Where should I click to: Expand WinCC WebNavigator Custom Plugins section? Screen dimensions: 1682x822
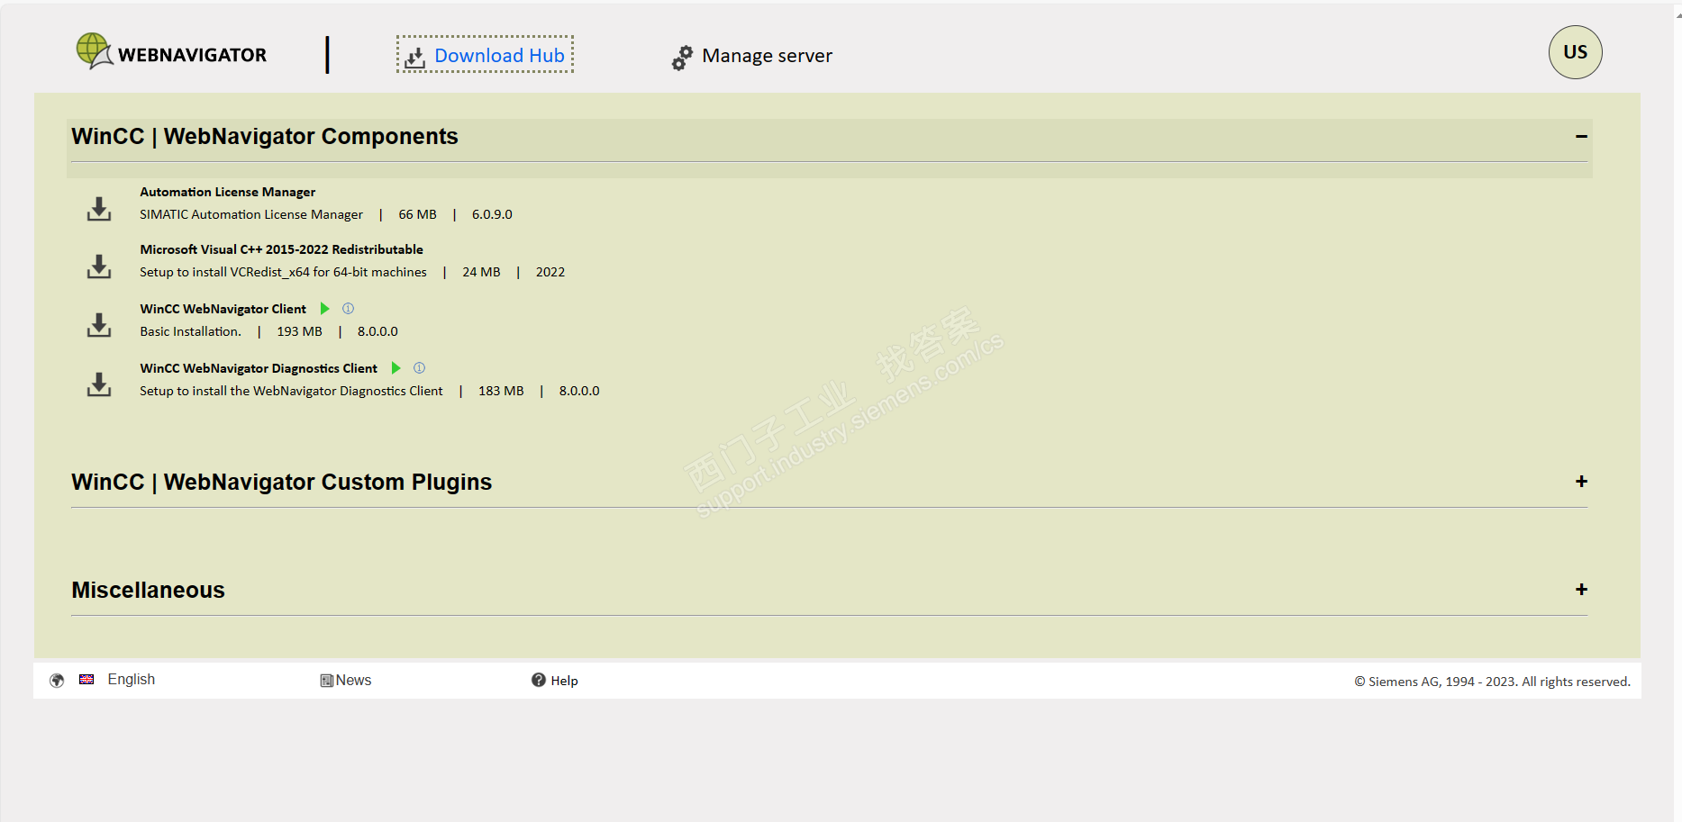(1581, 482)
